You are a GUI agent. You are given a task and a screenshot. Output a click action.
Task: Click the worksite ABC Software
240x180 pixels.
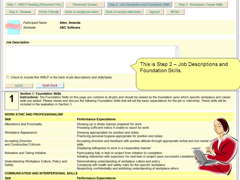[70, 27]
